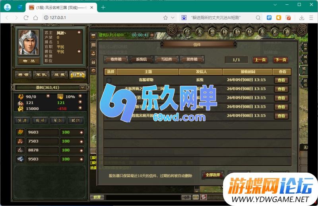The image size is (318, 206).
Task: Open the 友 friends round icon
Action: 200,32
